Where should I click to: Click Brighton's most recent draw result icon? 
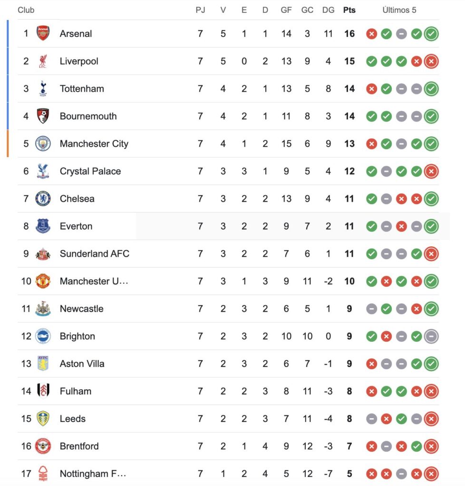tap(432, 336)
